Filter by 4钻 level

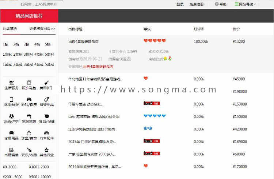point(37,44)
